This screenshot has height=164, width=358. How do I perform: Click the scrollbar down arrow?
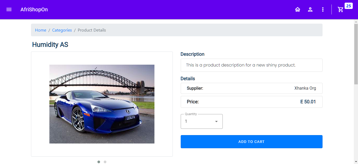(x=356, y=162)
